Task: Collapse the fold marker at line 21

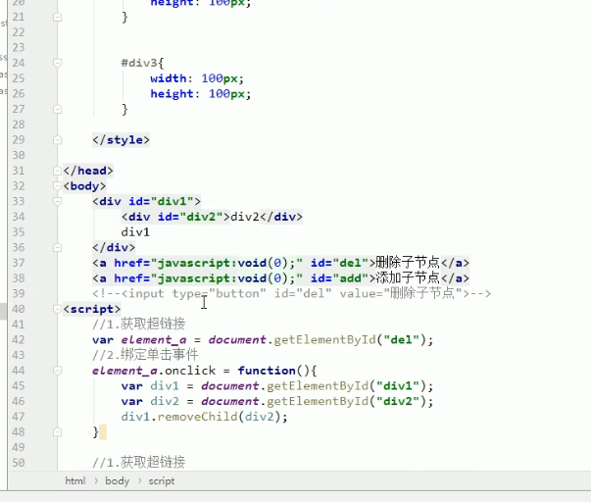Action: tap(57, 17)
